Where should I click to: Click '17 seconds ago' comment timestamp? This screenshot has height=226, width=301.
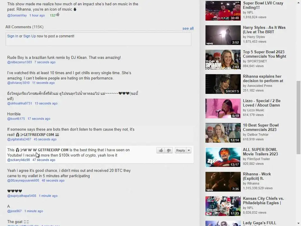tap(39, 119)
